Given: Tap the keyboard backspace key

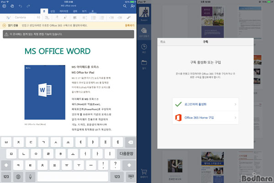Looking at the screenshot, I should 130,142.
